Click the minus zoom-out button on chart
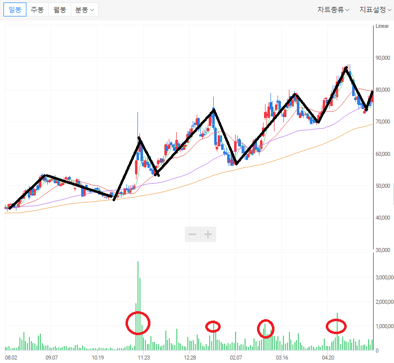The height and width of the screenshot is (363, 394). coord(192,235)
